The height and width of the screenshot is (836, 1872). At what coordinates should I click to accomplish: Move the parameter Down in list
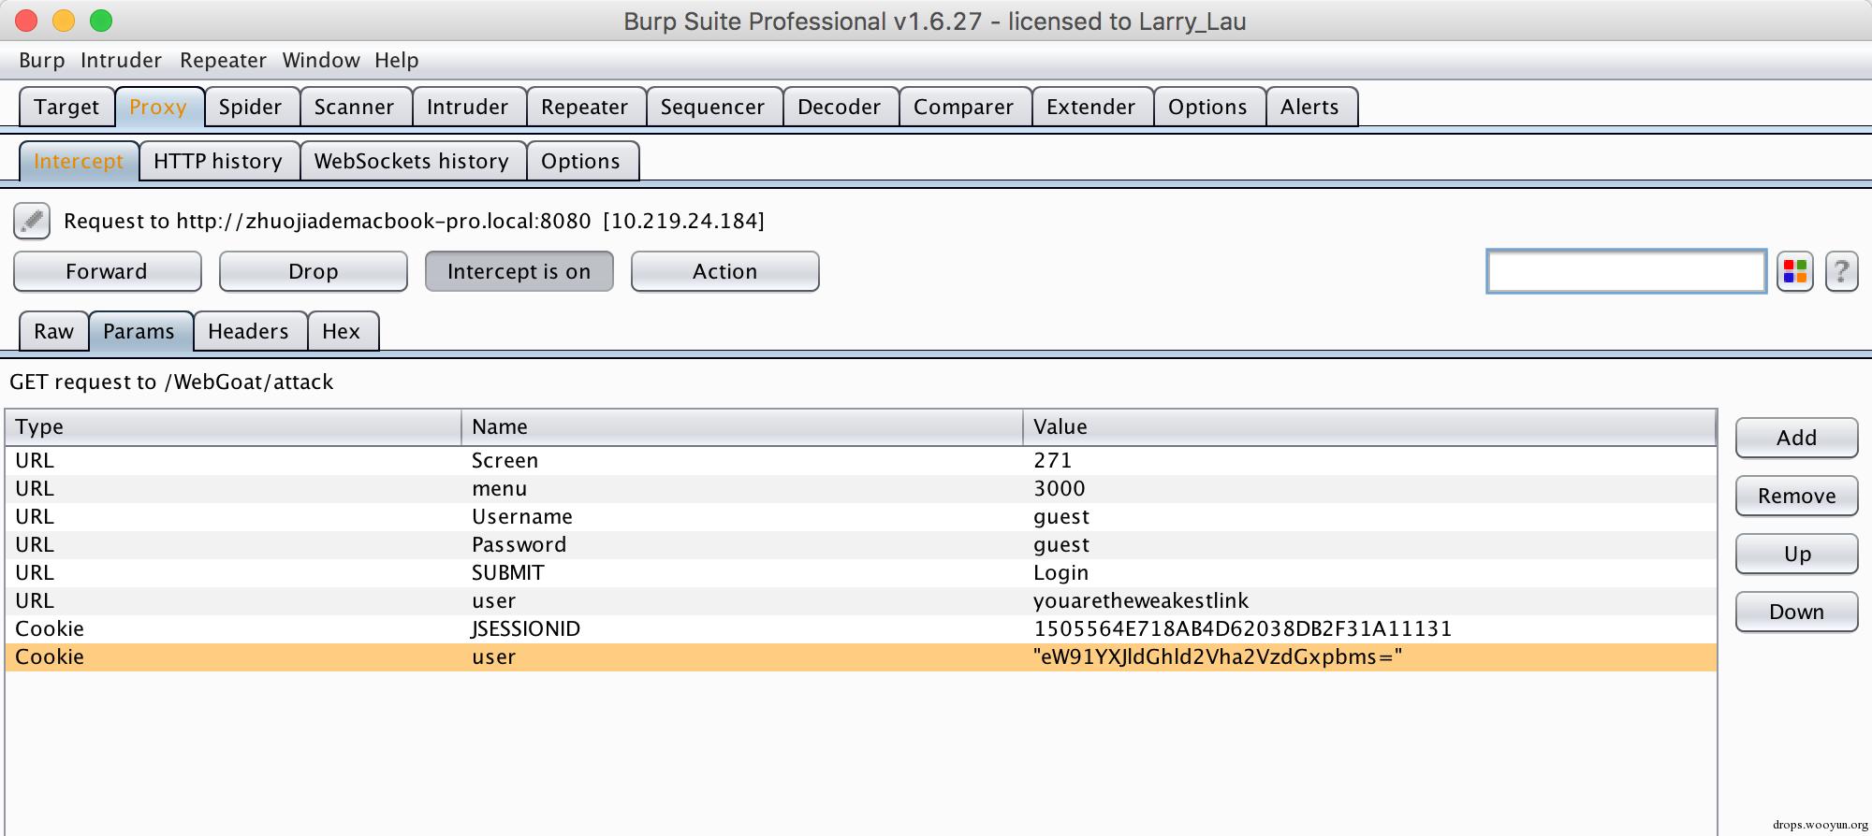coord(1795,613)
